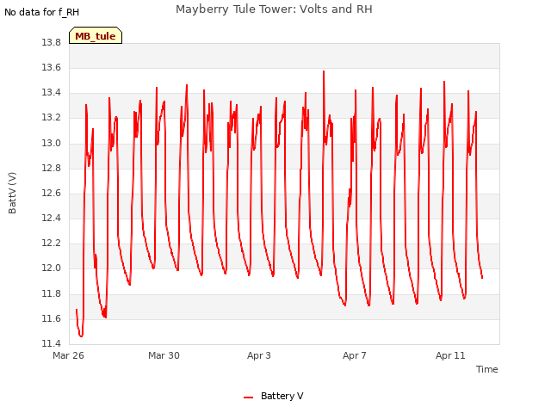Click the 11.8 y-axis tick label
551x413 pixels.
(52, 293)
